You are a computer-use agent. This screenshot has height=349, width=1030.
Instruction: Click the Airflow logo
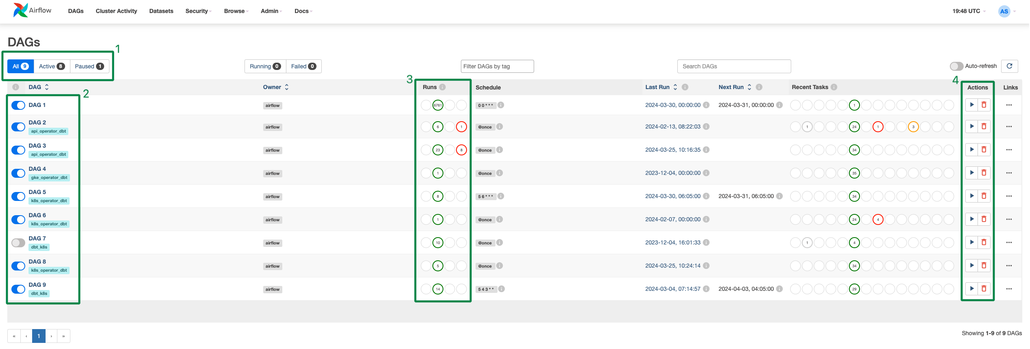pos(32,11)
